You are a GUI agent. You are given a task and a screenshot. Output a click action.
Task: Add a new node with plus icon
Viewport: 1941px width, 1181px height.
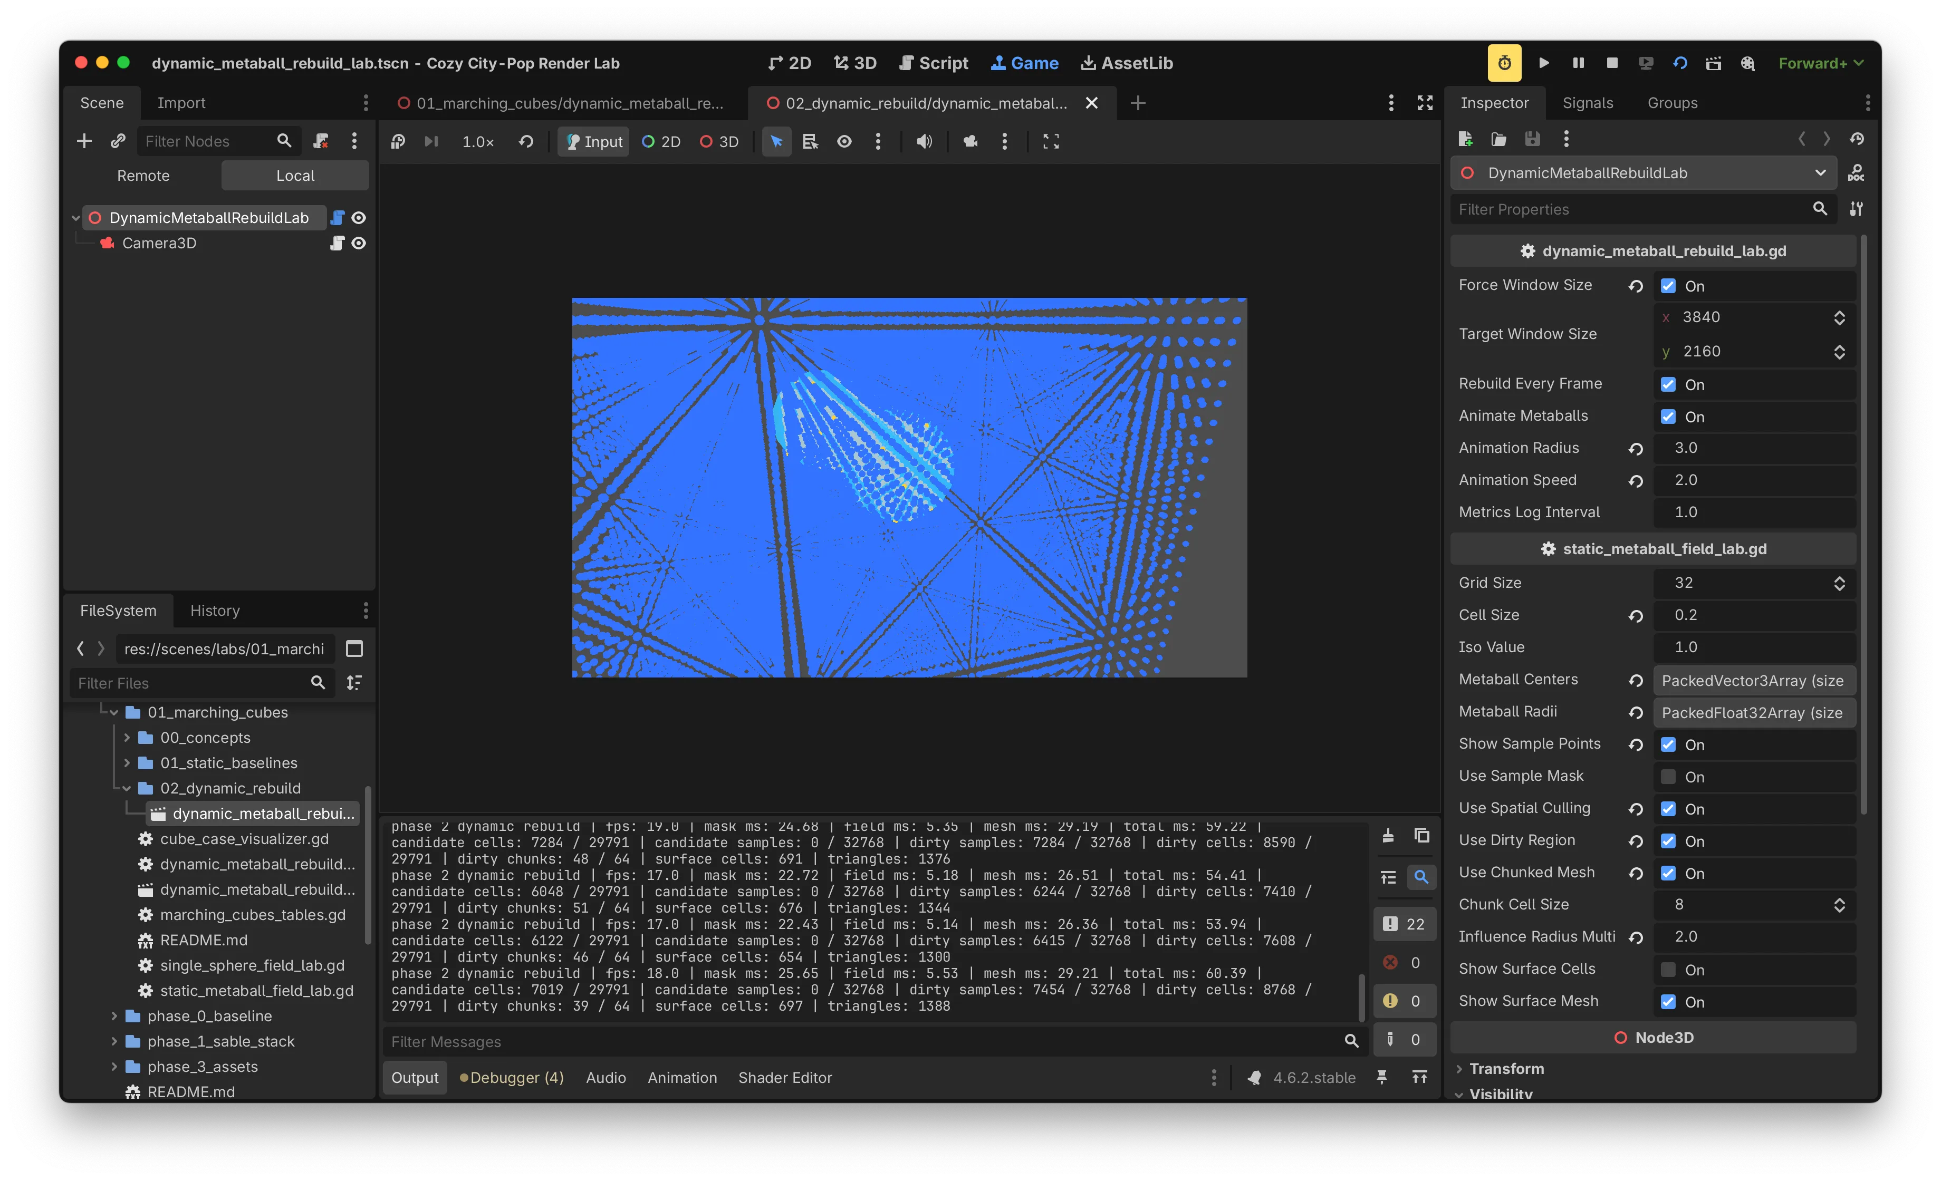pyautogui.click(x=84, y=141)
